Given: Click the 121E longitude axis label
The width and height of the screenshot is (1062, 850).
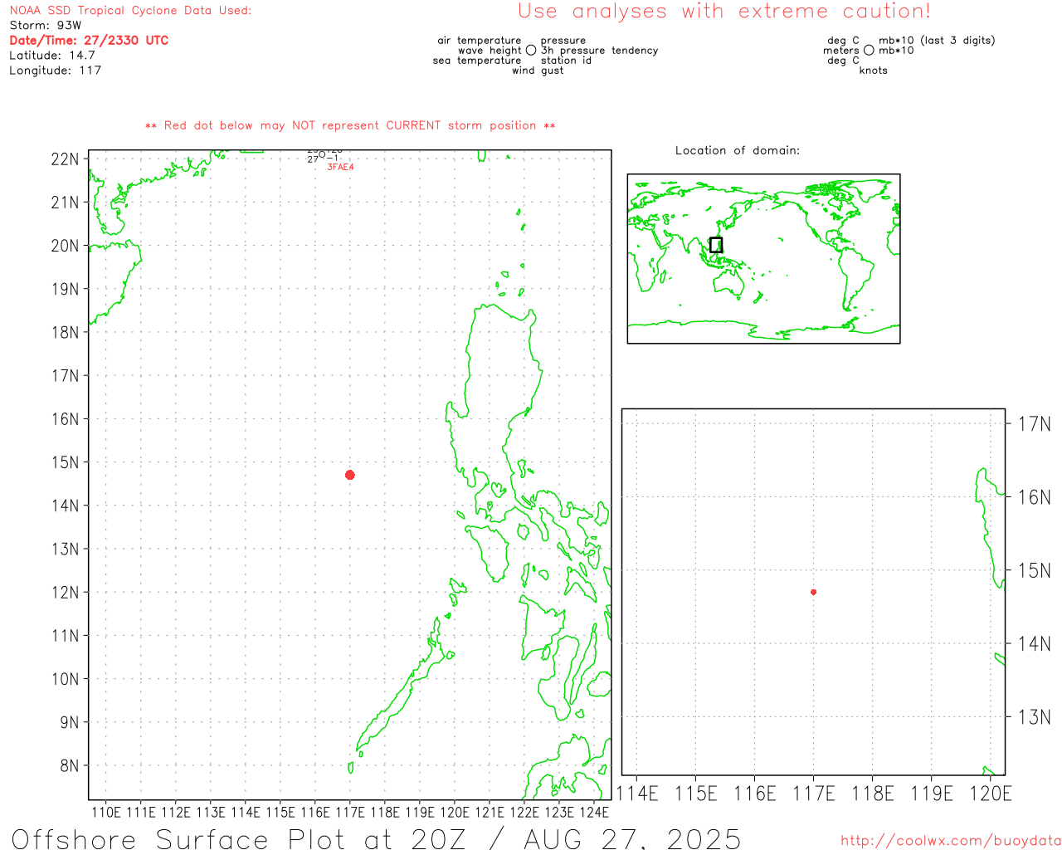Looking at the screenshot, I should click(x=490, y=812).
